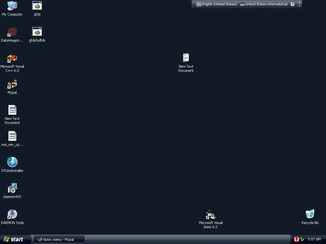
Task: Open the Start menu
Action: pos(15,240)
